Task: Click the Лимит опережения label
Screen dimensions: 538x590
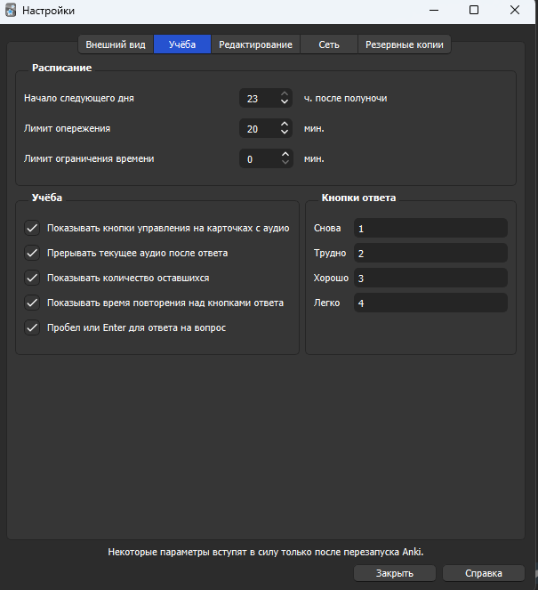Action: [67, 128]
